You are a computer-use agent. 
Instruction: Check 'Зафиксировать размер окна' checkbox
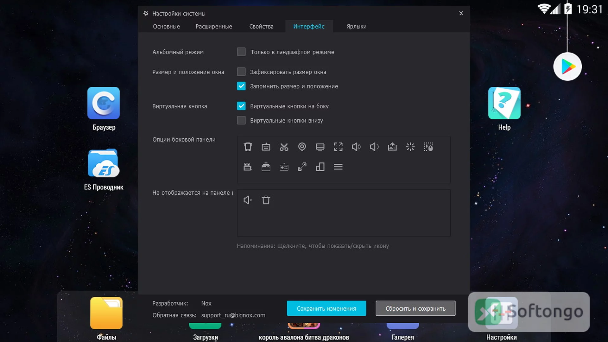[x=241, y=72]
